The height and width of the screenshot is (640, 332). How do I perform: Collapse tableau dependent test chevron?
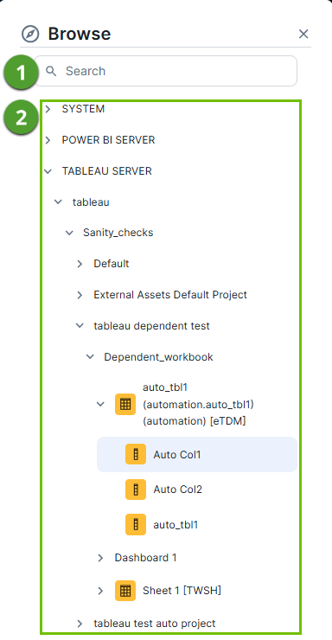[80, 326]
